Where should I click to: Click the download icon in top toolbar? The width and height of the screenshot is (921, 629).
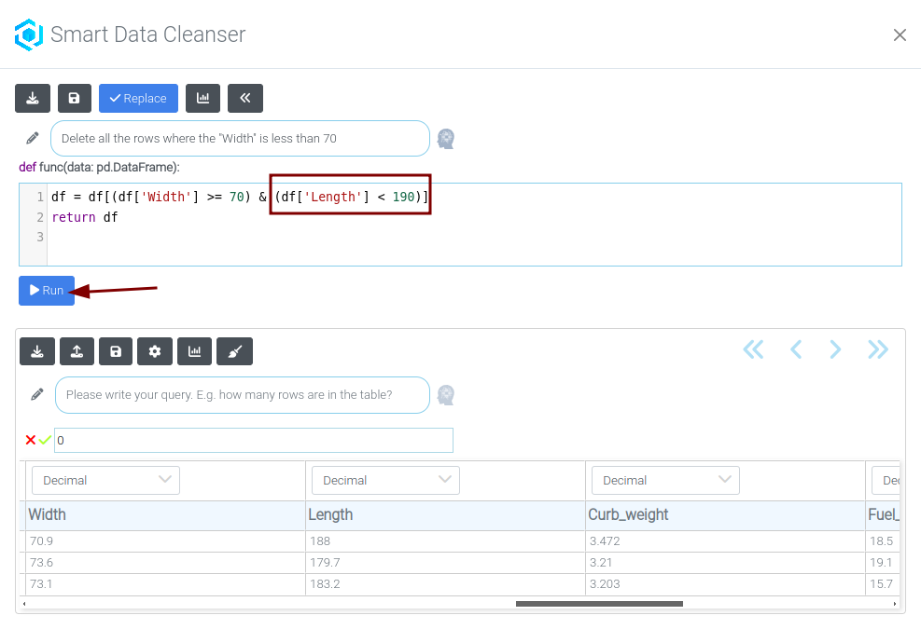coord(33,98)
